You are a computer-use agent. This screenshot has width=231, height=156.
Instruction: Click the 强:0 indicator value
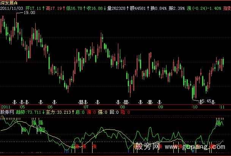point(103,113)
